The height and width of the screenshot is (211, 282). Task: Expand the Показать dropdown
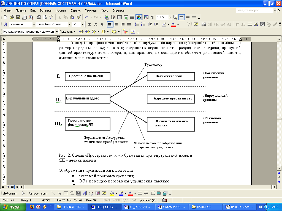tap(67, 32)
